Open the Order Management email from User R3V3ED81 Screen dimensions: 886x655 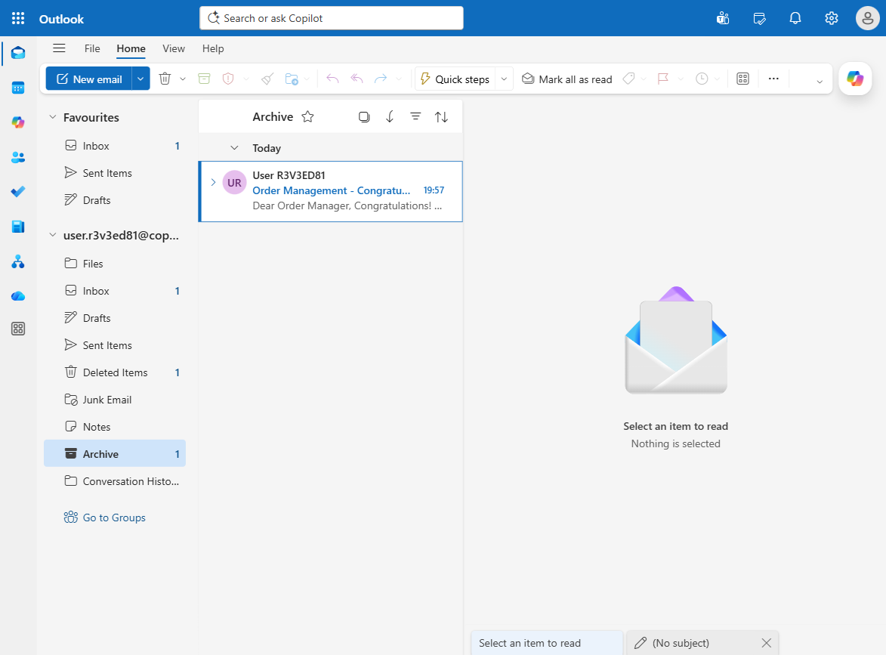coord(331,192)
